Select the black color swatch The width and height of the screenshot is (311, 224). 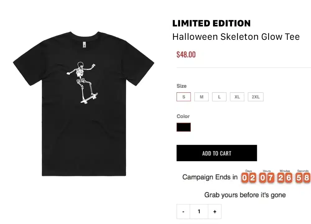(183, 127)
